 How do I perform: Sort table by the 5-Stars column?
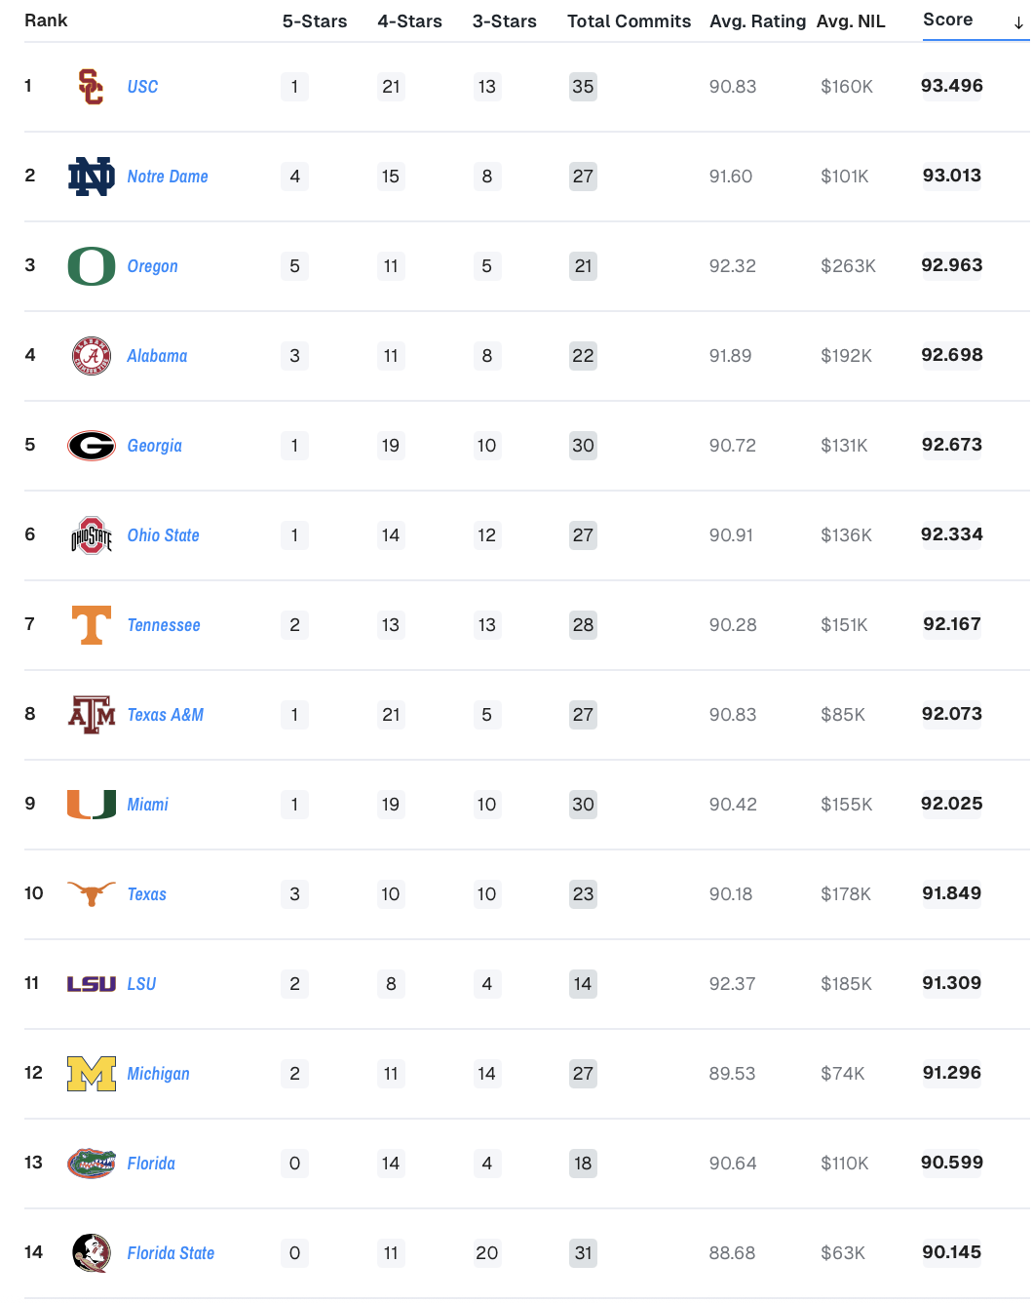[314, 21]
